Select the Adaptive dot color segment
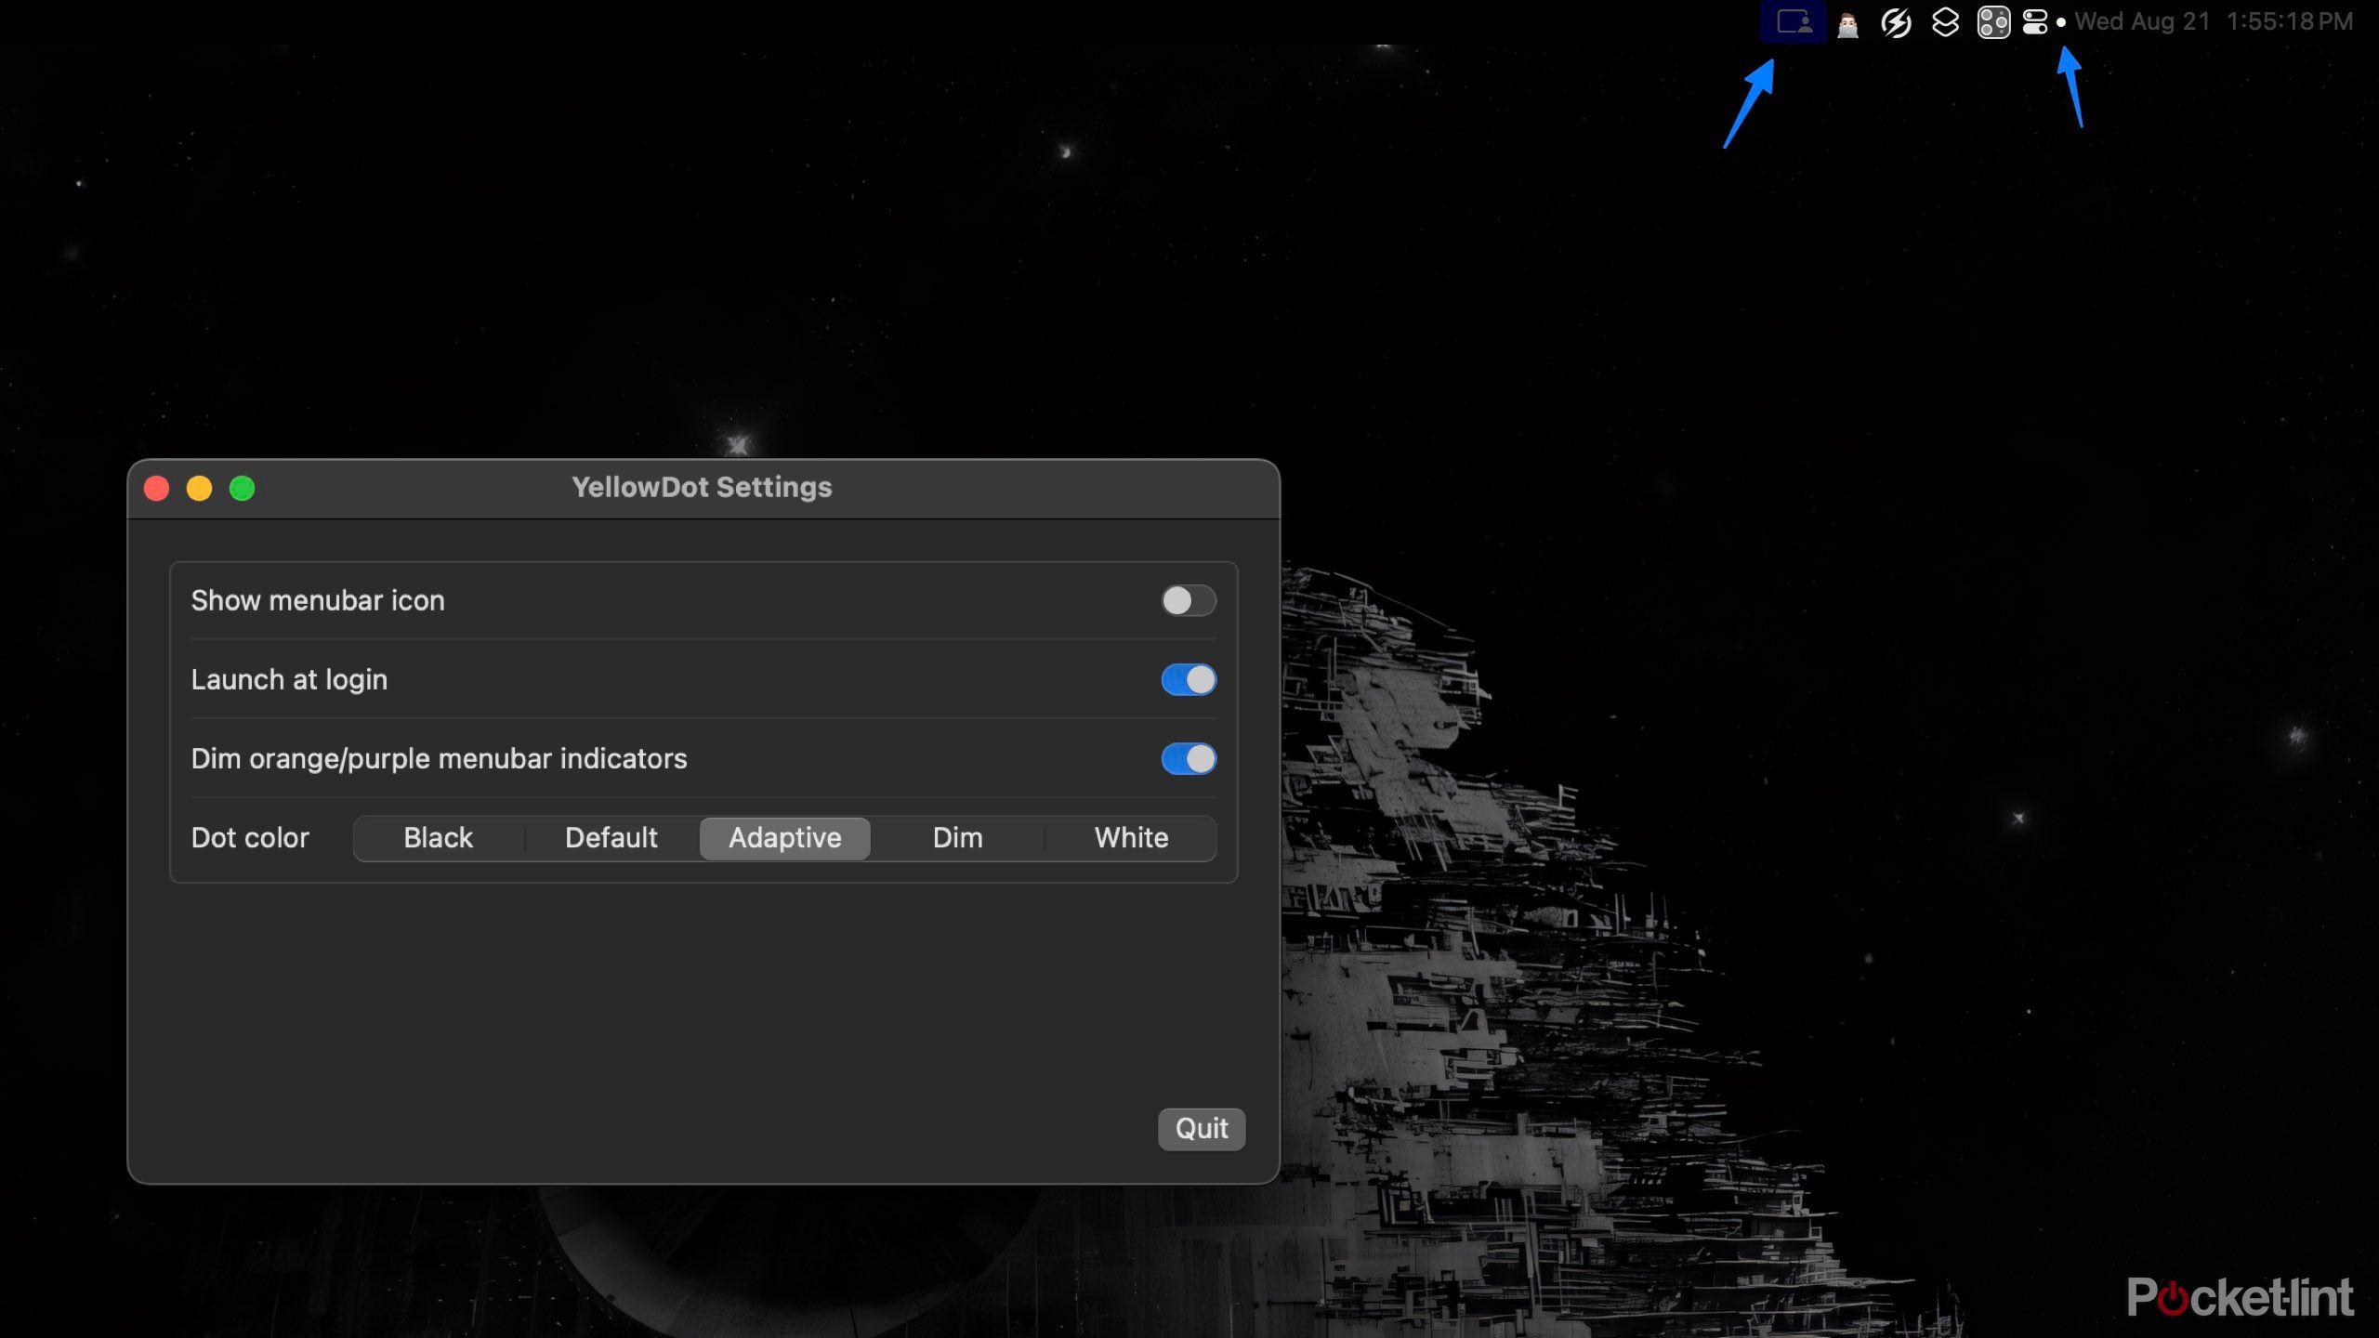2379x1338 pixels. pos(784,838)
